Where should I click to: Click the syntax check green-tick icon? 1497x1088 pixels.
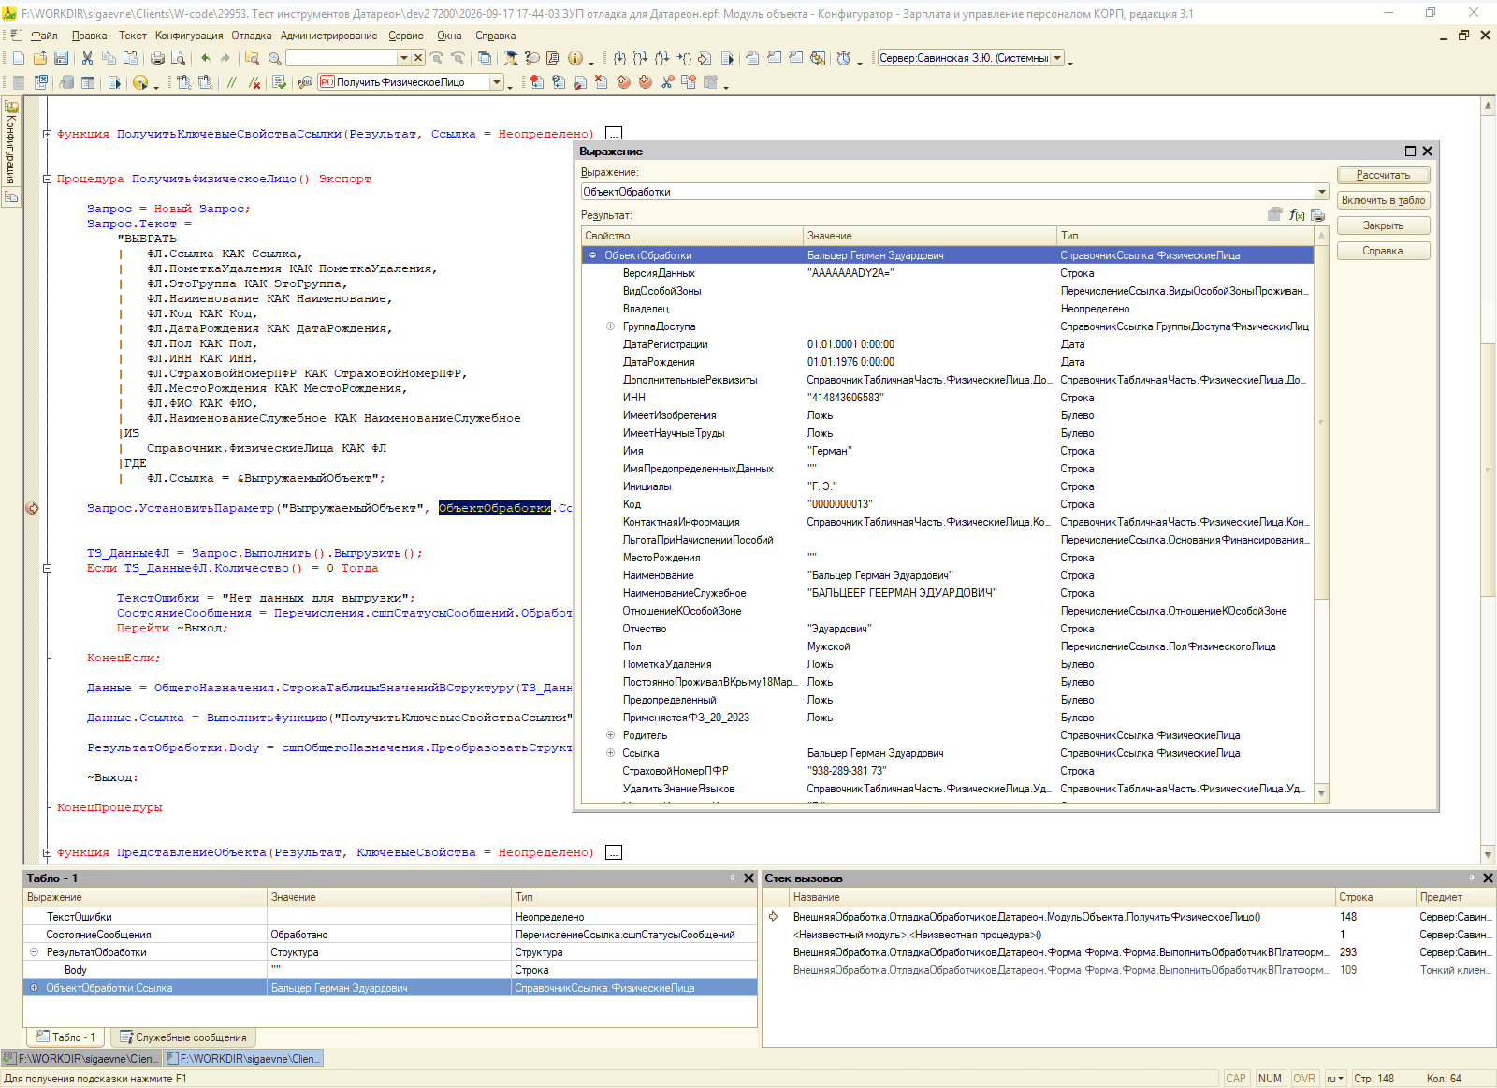pos(279,82)
